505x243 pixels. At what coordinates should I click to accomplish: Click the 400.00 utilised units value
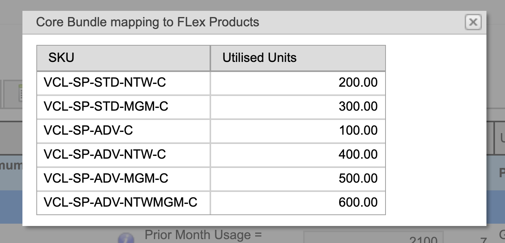coord(358,154)
